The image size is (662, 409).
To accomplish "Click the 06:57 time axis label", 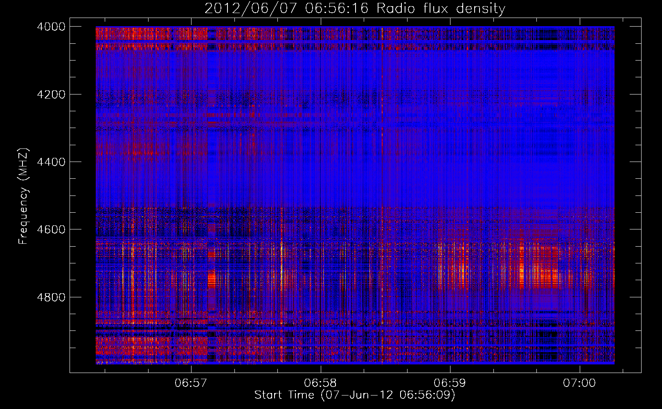I will click(191, 383).
